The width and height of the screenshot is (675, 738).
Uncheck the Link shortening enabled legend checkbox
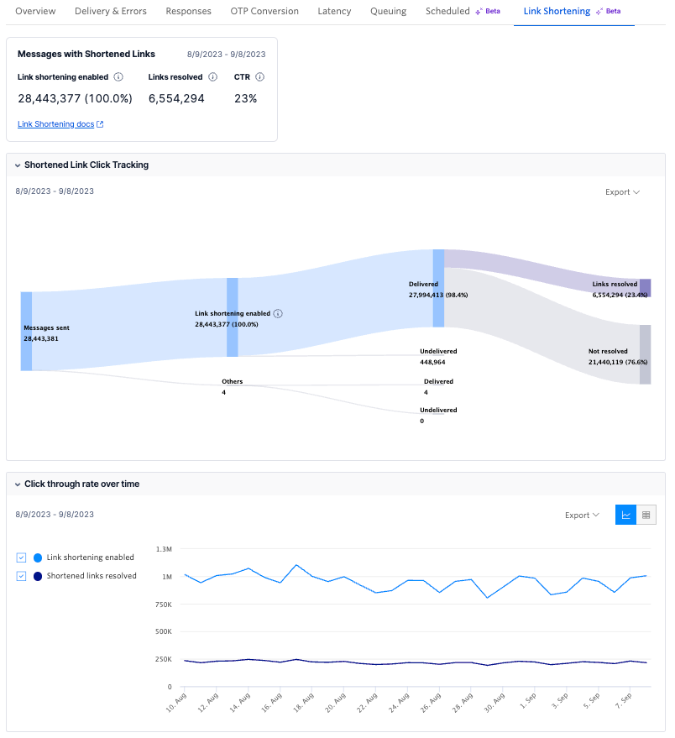(21, 557)
